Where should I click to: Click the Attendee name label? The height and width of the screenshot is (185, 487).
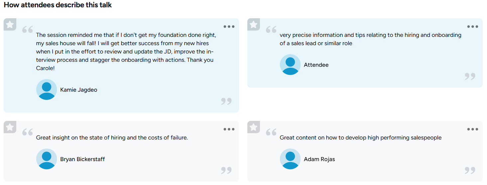click(316, 65)
